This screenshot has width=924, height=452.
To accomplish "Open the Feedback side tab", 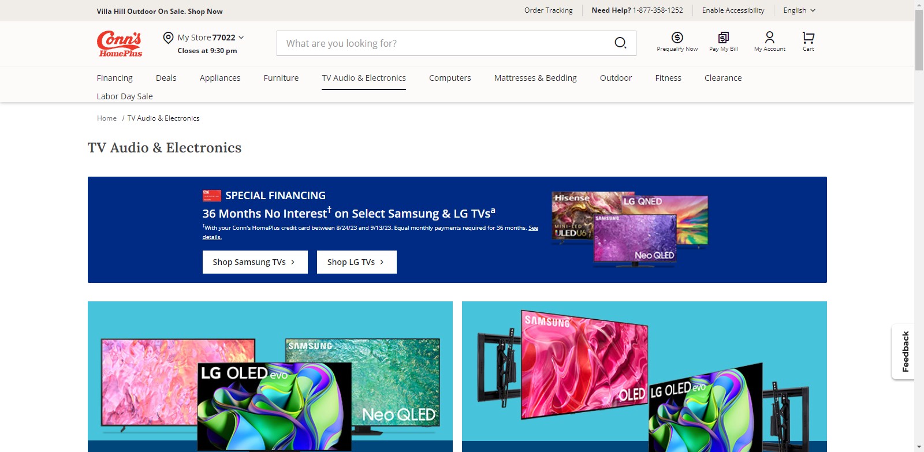I will (x=904, y=351).
